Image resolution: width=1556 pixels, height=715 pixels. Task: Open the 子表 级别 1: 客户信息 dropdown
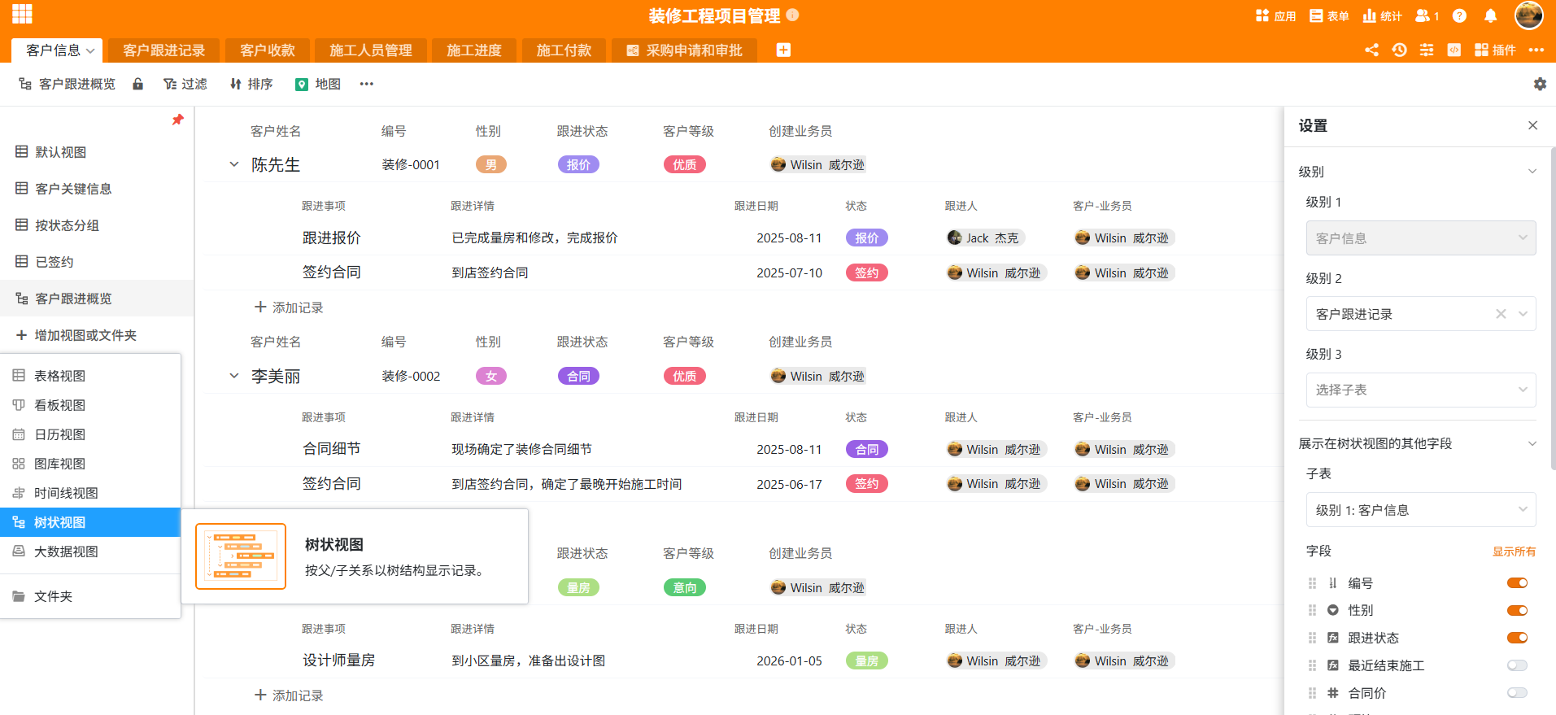[1420, 510]
